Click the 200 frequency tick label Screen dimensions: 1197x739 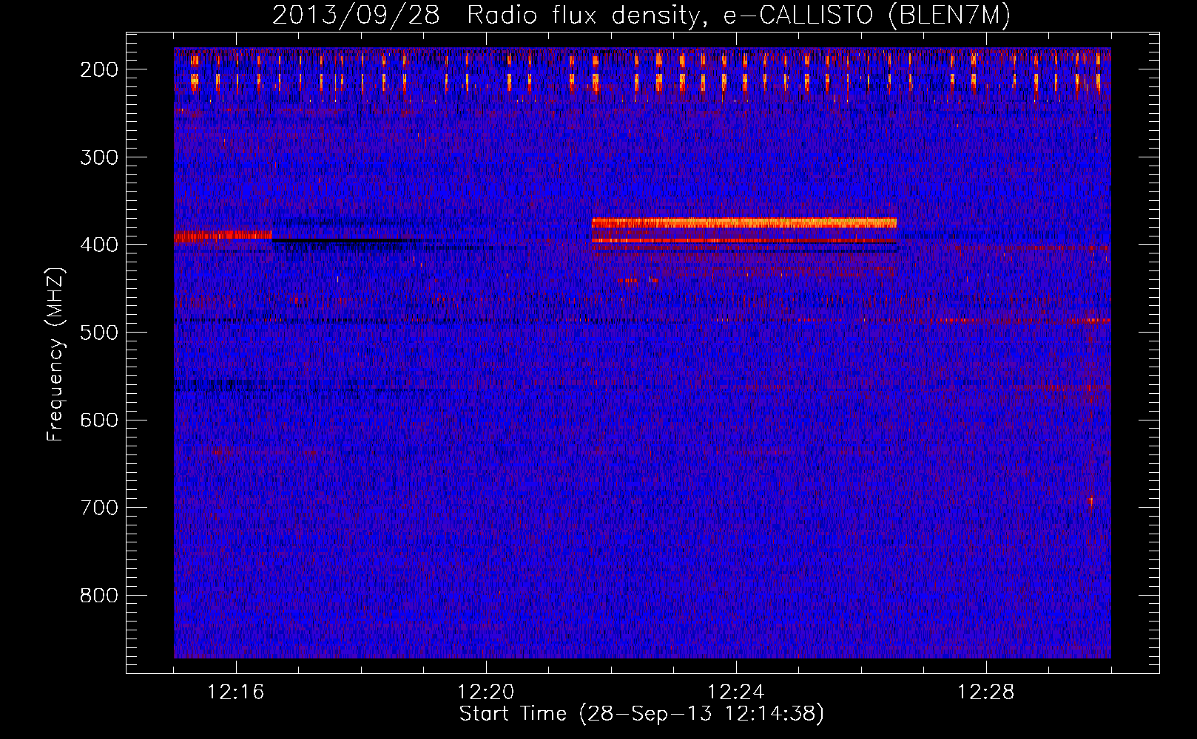tap(98, 69)
